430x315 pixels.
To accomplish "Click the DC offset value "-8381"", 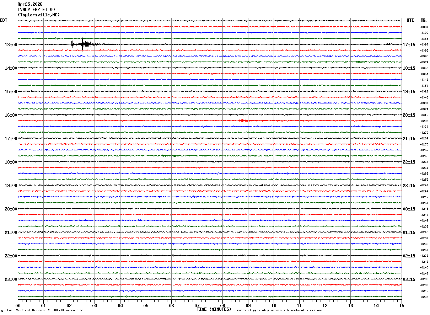I will pyautogui.click(x=424, y=27).
